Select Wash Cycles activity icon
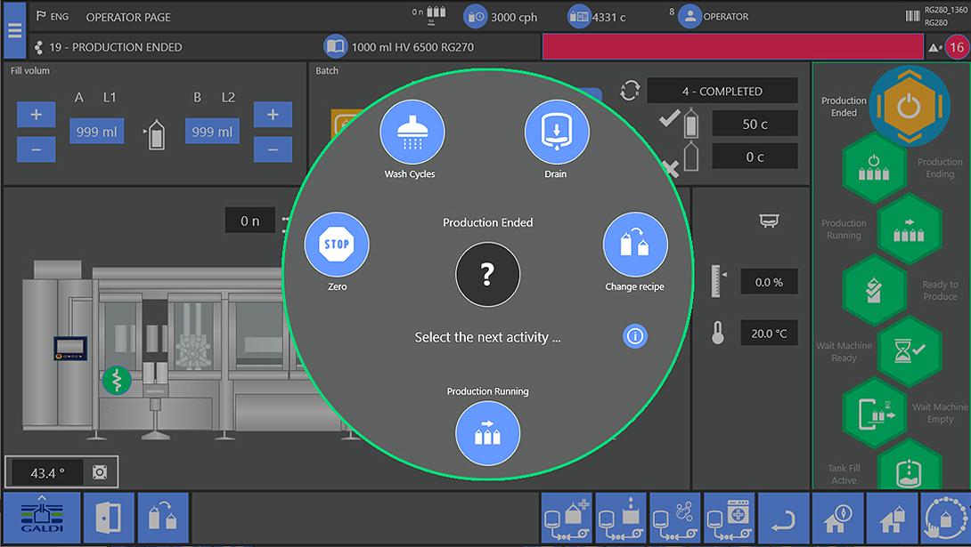Image resolution: width=971 pixels, height=547 pixels. point(412,133)
